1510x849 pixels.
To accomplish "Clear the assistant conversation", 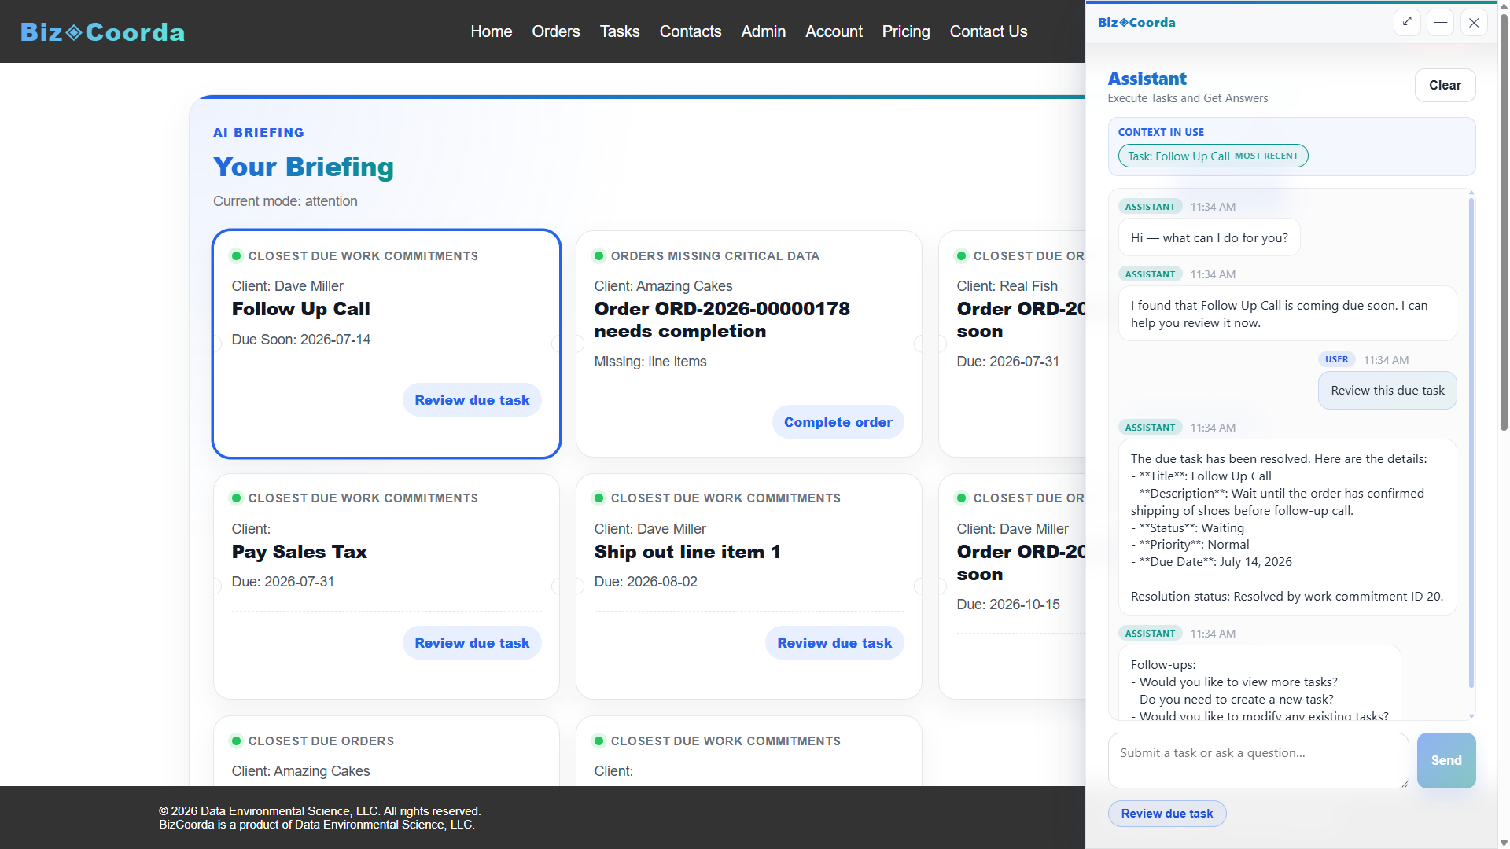I will pos(1445,85).
